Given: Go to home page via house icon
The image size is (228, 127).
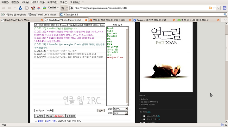Looking at the screenshot, I should pos(33,8).
